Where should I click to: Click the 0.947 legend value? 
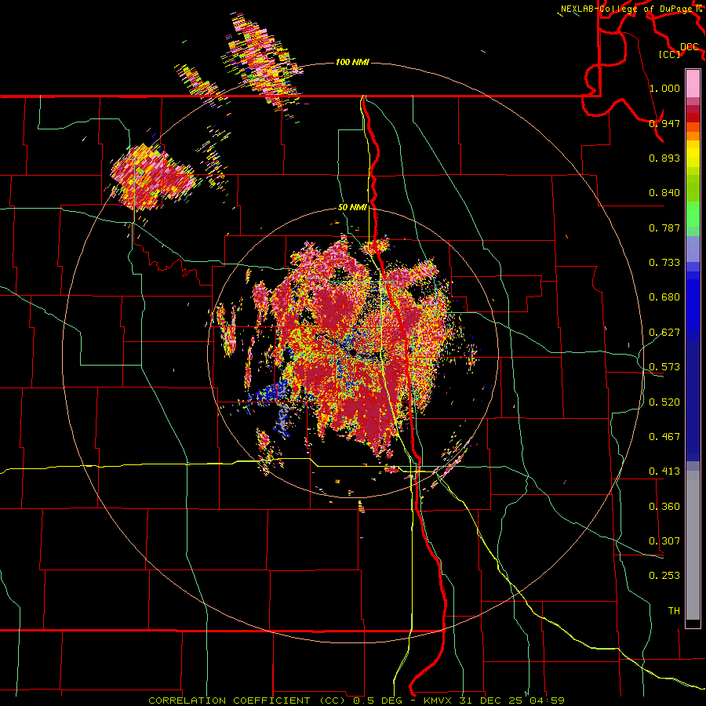(x=664, y=123)
